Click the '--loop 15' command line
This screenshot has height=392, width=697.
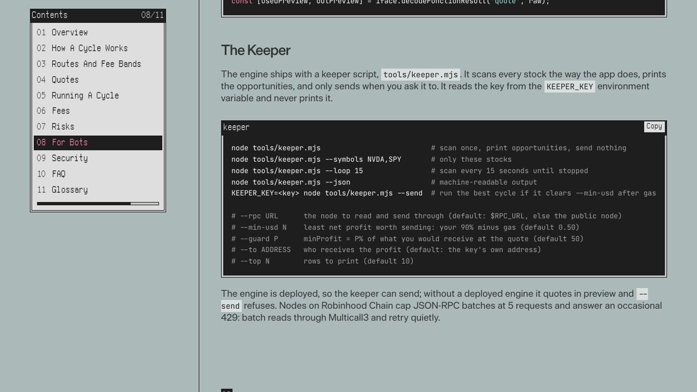point(297,171)
